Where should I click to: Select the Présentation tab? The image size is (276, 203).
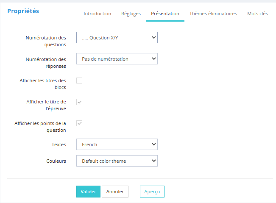tap(165, 14)
